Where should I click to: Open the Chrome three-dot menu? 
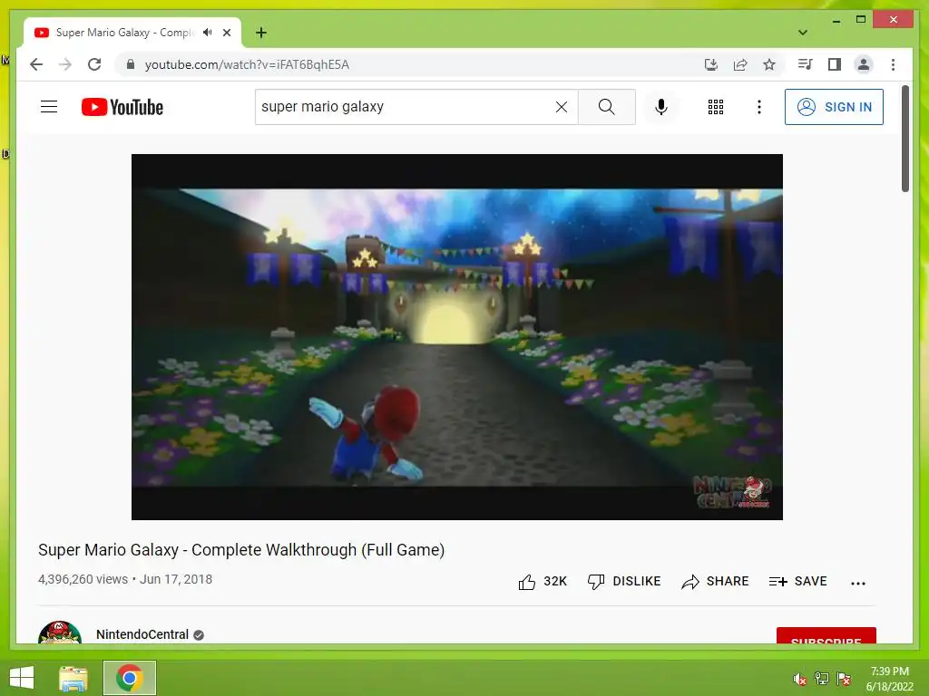[x=893, y=64]
